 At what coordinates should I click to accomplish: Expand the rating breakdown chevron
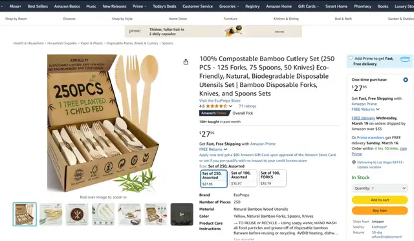pos(230,106)
